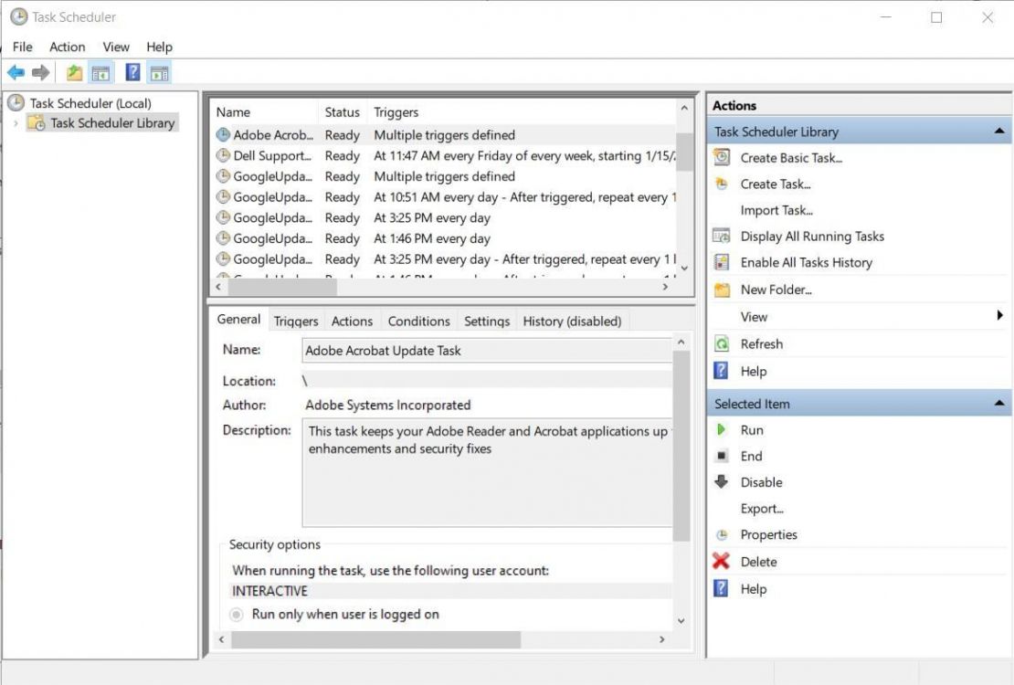Click the Create Basic Task icon
The height and width of the screenshot is (685, 1014).
coord(722,157)
